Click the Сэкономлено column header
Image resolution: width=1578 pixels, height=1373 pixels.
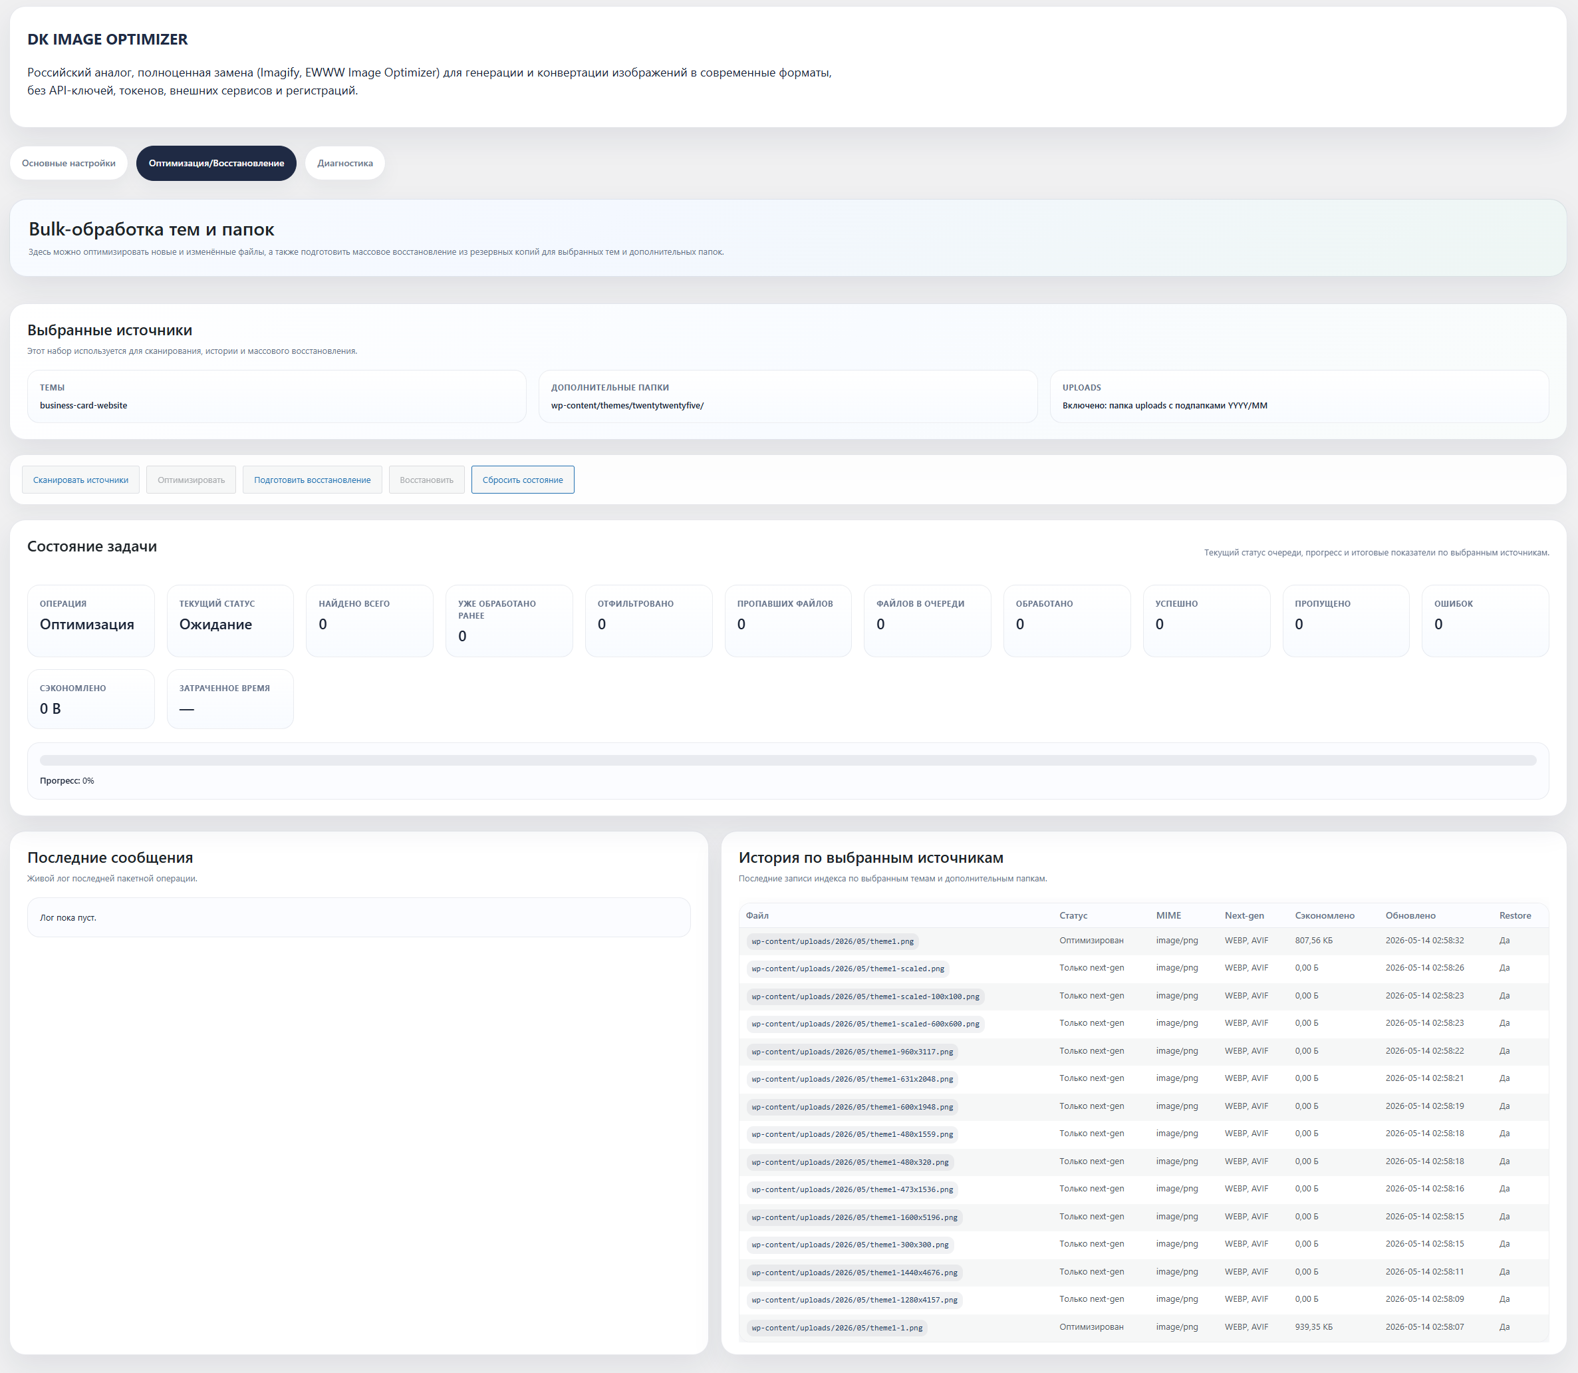[x=1325, y=915]
